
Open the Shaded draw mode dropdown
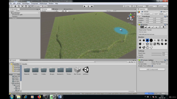48,11
